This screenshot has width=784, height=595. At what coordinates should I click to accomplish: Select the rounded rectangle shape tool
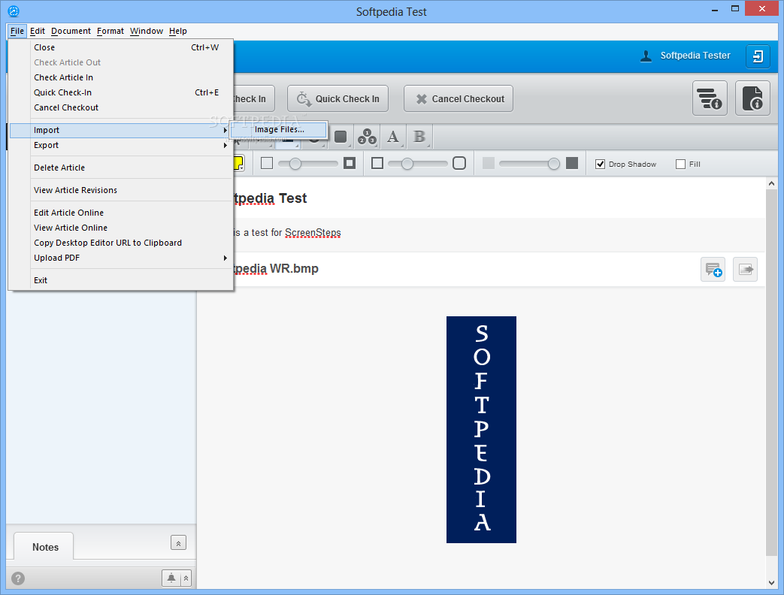click(341, 137)
